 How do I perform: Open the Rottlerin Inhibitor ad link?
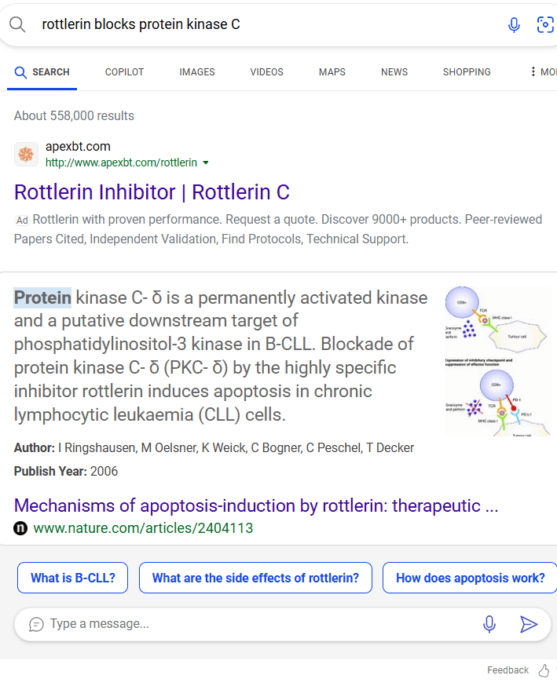[152, 192]
